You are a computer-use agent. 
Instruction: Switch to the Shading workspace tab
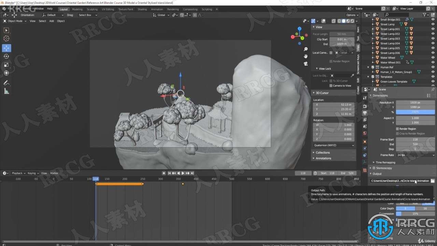pyautogui.click(x=142, y=9)
